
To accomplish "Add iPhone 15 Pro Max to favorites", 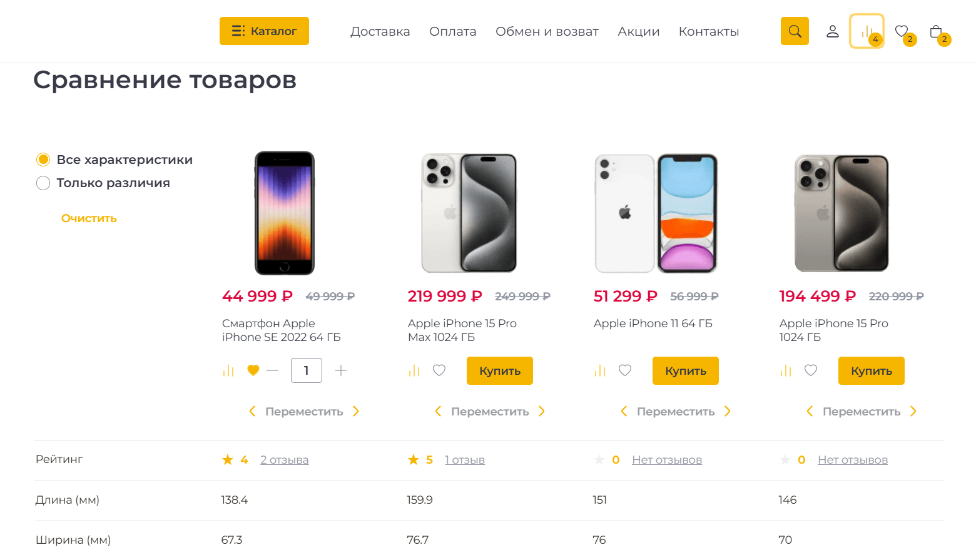I will [439, 370].
